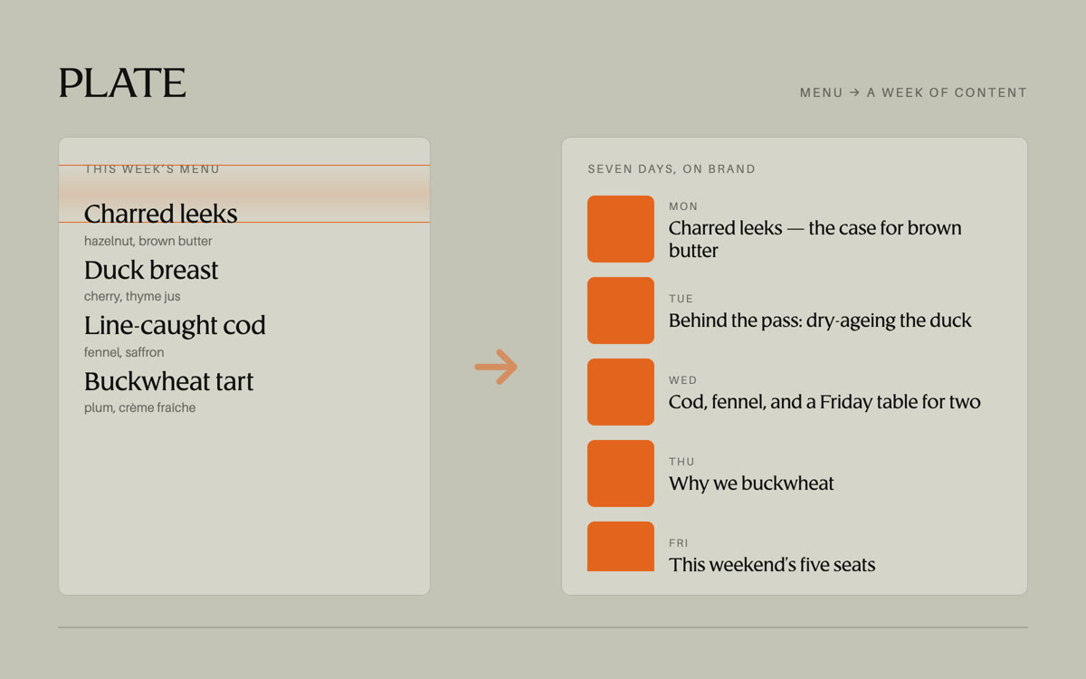Open the Friday post thumbnail
Image resolution: width=1086 pixels, height=679 pixels.
(x=621, y=546)
